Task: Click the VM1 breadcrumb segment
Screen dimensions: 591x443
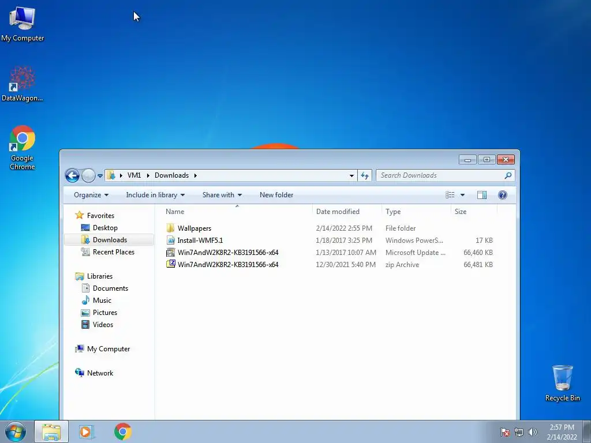Action: tap(134, 175)
